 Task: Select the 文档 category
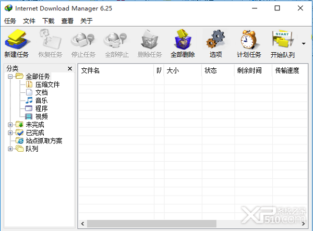pos(42,93)
